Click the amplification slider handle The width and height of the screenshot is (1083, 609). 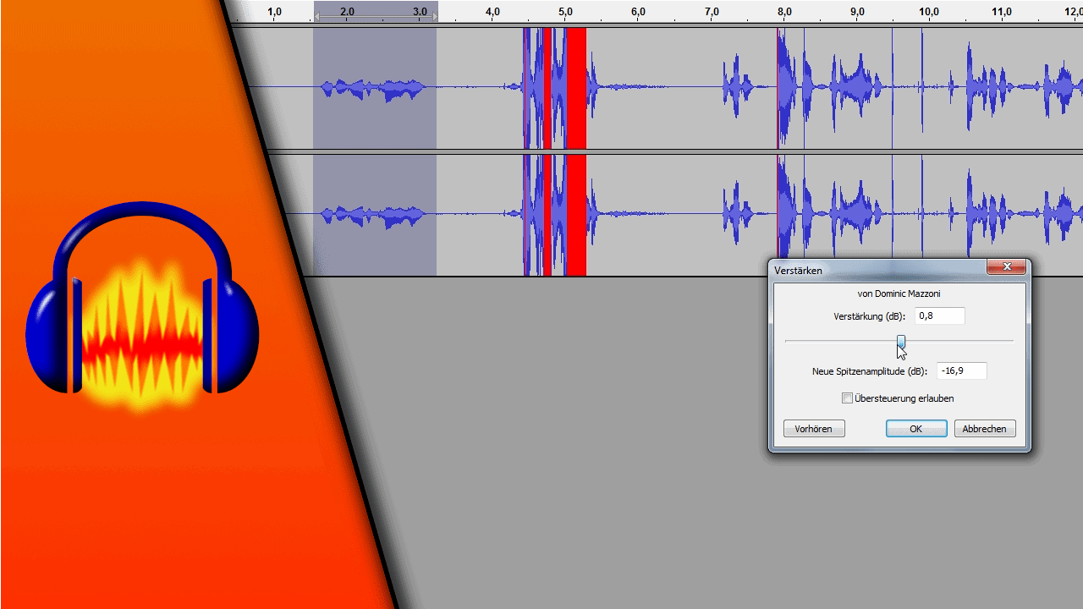point(901,341)
